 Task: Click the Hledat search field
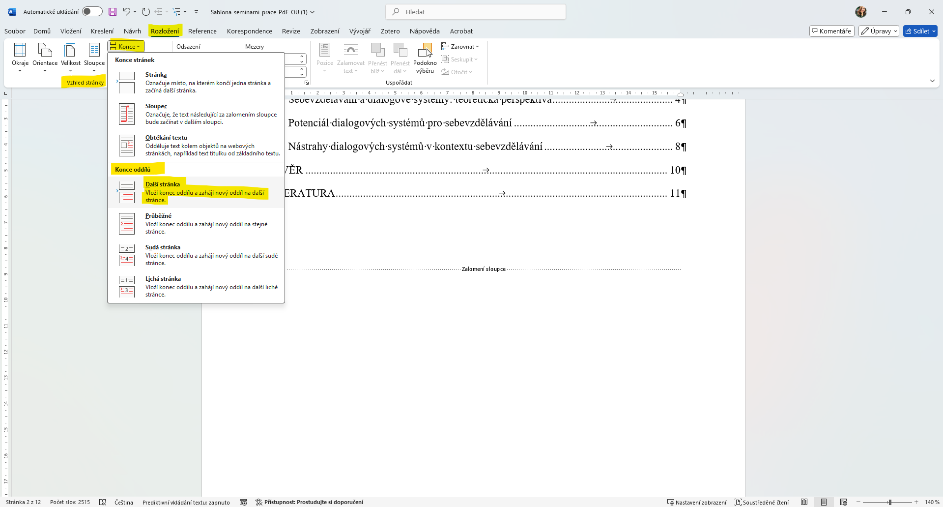pyautogui.click(x=476, y=12)
